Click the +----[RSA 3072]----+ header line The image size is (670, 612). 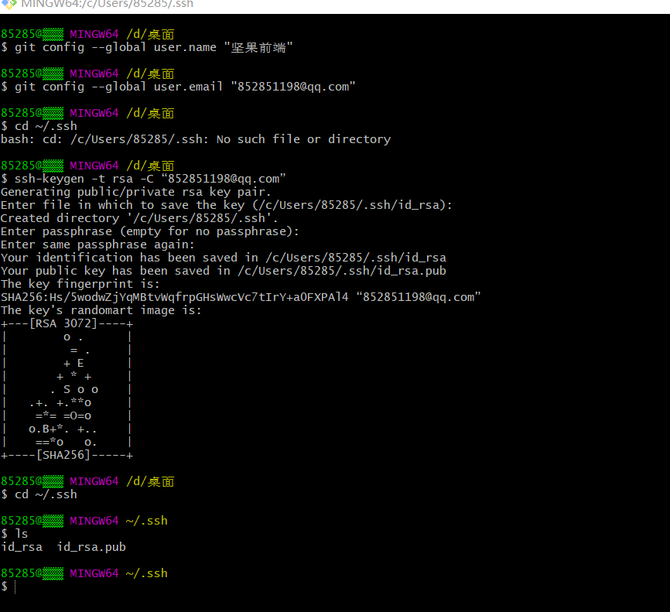(67, 323)
